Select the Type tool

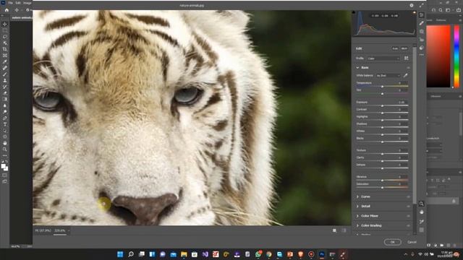tap(5, 124)
